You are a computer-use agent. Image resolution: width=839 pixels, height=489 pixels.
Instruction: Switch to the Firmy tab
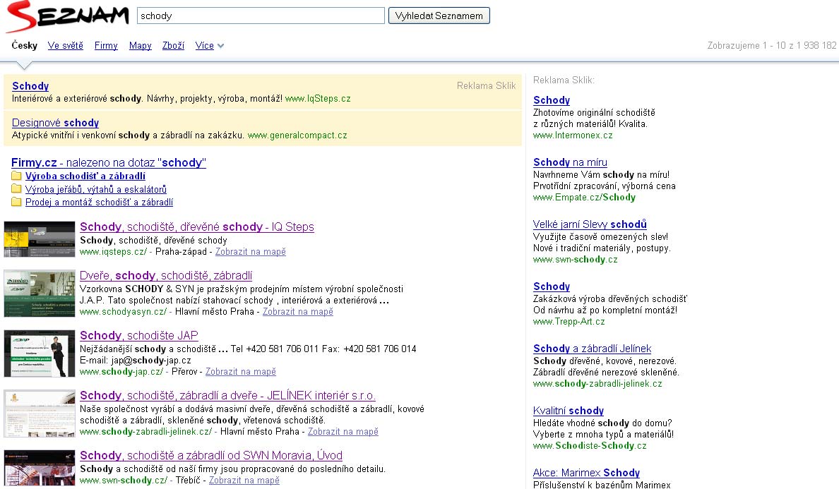pos(106,45)
